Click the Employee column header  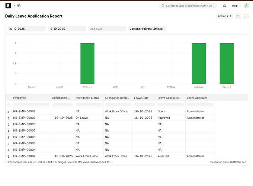[x=20, y=98]
